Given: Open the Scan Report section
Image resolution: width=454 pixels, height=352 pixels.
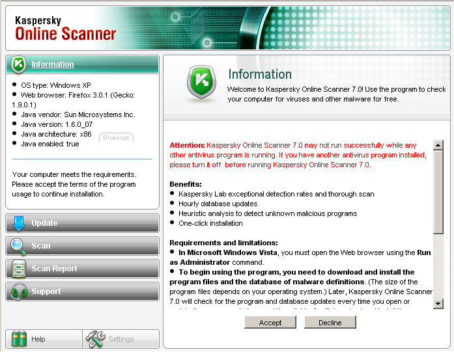Looking at the screenshot, I should 82,269.
